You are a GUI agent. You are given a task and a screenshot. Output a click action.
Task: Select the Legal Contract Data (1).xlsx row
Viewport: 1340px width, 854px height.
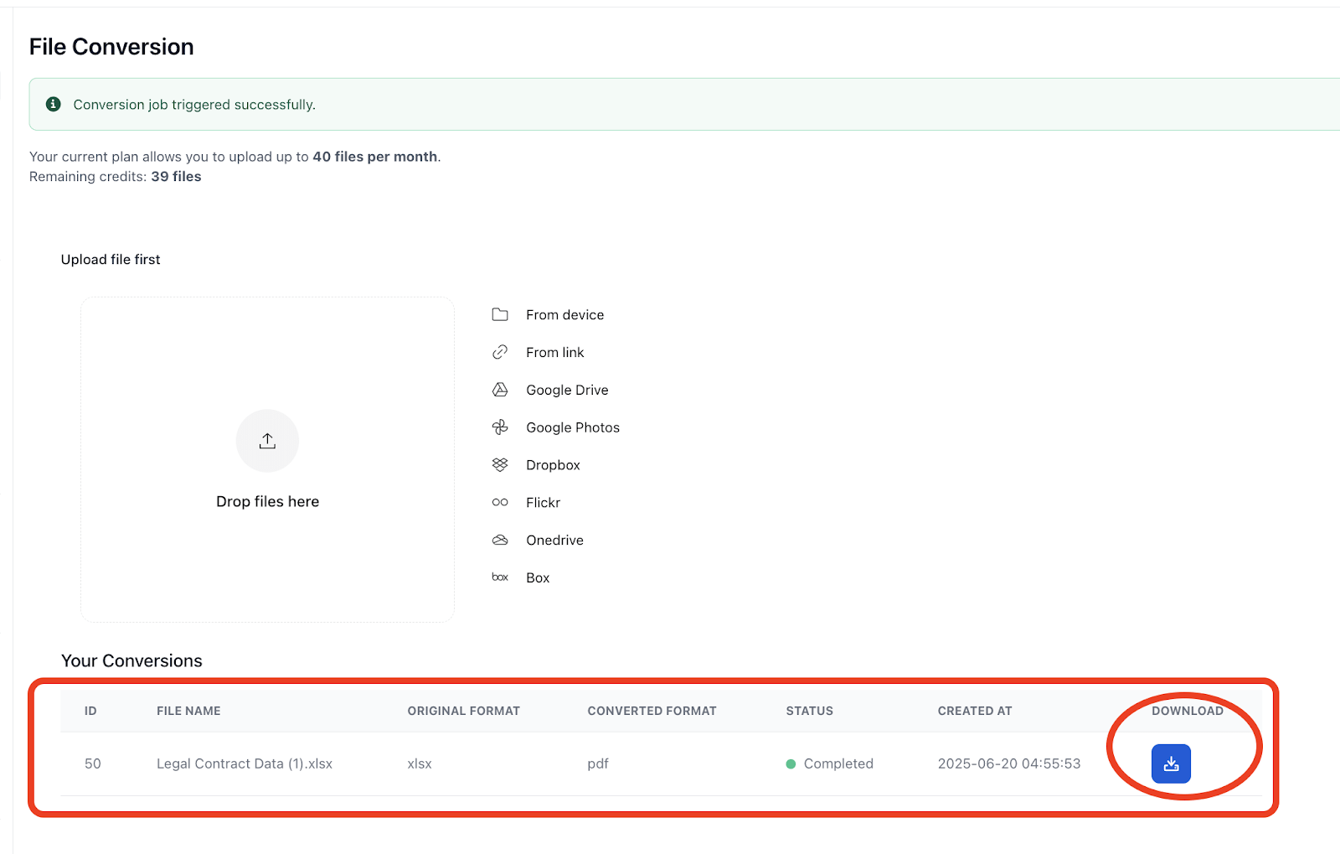(244, 763)
